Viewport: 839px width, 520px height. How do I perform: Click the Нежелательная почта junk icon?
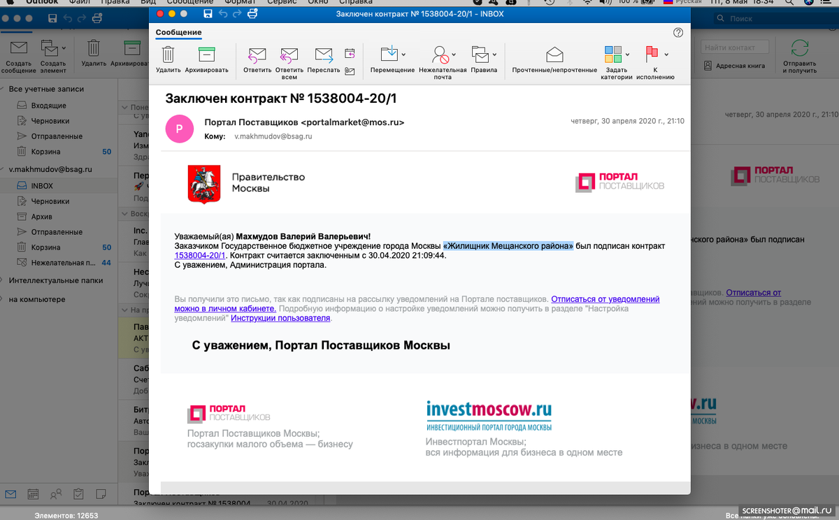click(x=440, y=55)
